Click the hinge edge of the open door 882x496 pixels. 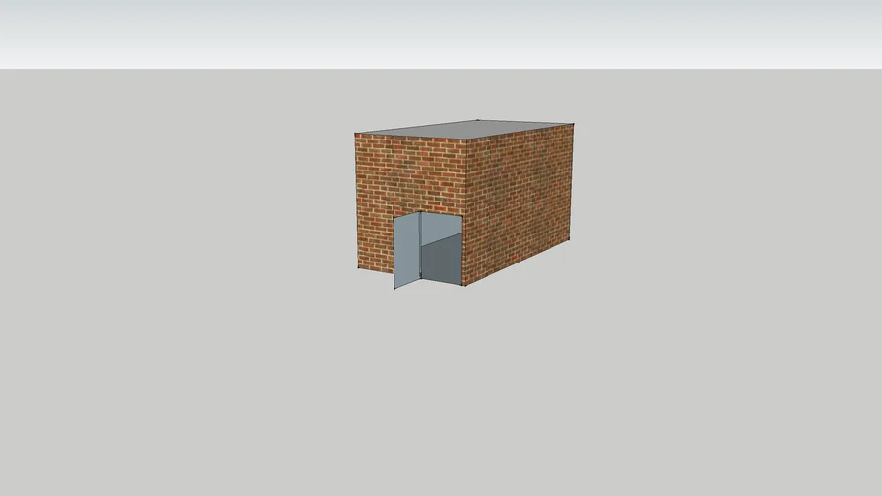pyautogui.click(x=419, y=247)
